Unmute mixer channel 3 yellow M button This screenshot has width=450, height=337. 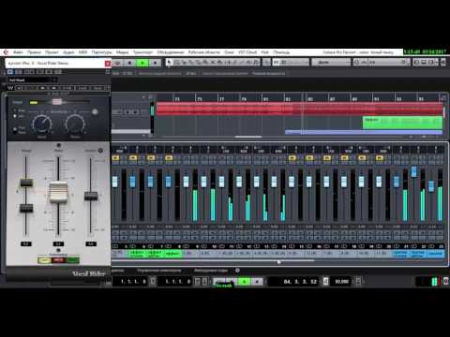tap(151, 158)
